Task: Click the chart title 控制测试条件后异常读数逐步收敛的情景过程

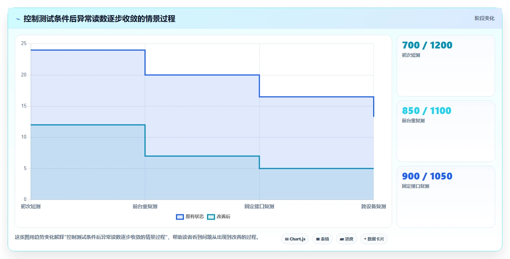Action: point(99,19)
